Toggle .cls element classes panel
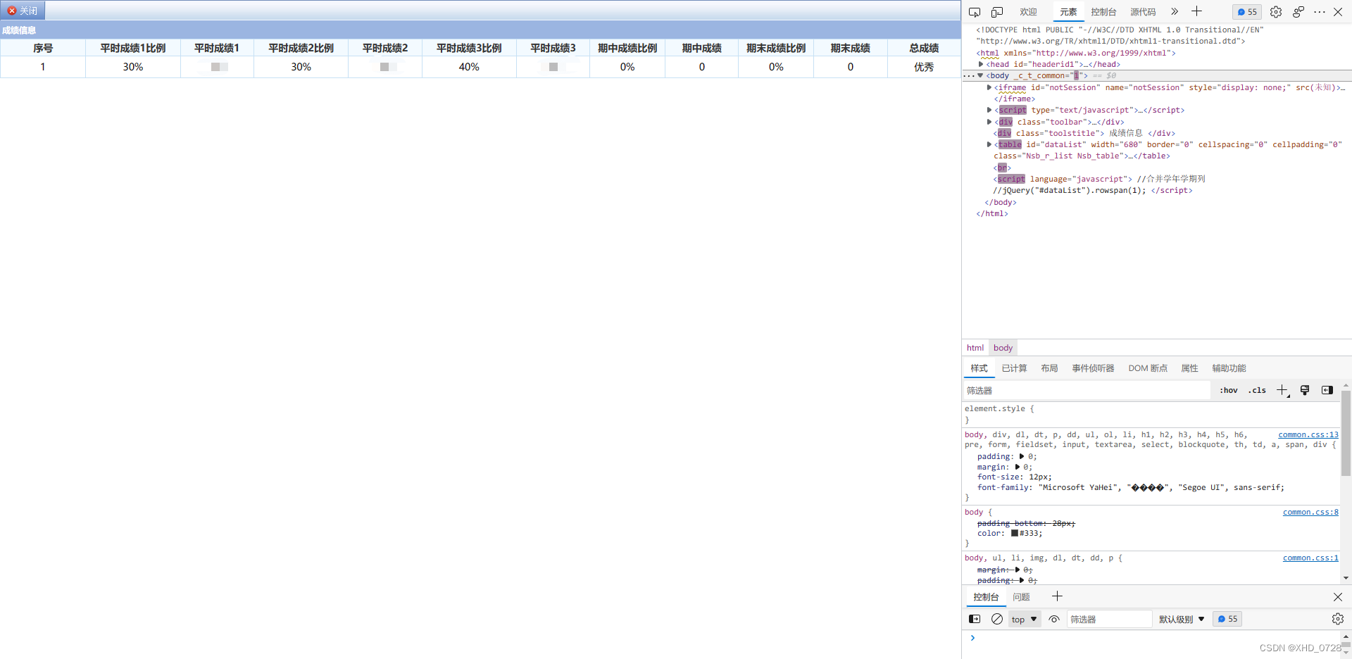 pyautogui.click(x=1257, y=390)
